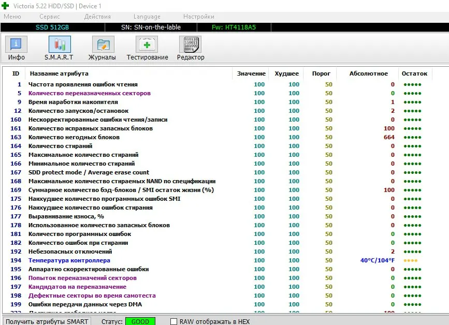Click the Абсолютное column header
The width and height of the screenshot is (449, 325).
point(368,73)
